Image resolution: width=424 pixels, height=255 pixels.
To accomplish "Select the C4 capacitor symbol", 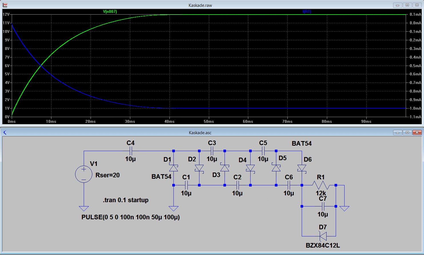I will (131, 151).
